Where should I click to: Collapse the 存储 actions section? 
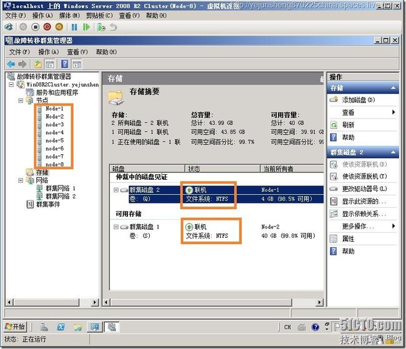tap(393, 88)
